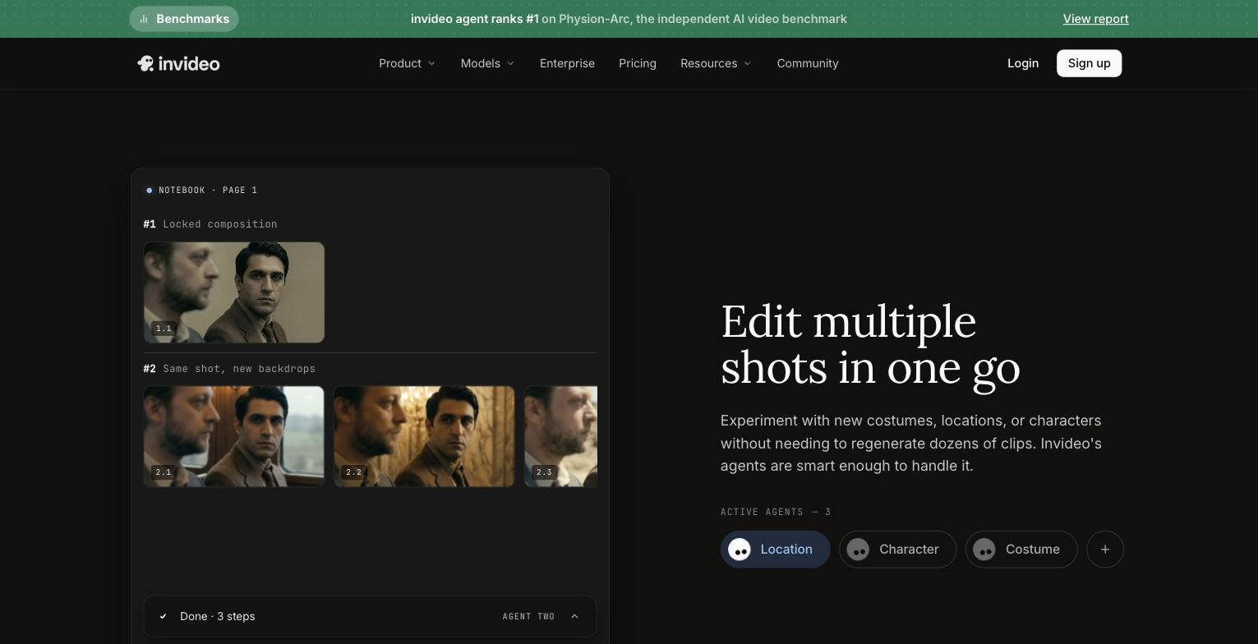Open the Community page
This screenshot has height=644, width=1258.
[808, 63]
